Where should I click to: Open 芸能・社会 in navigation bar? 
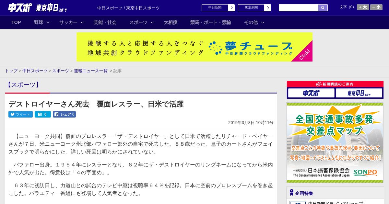pos(105,22)
